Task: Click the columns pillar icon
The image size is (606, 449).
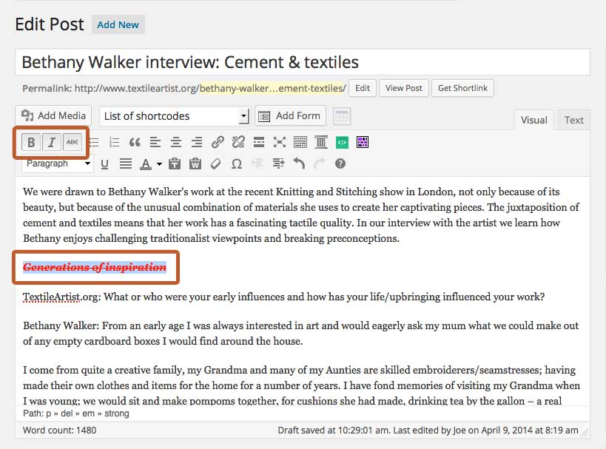Action: (x=321, y=142)
